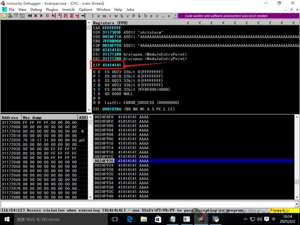Show Call stack with k button
Image resolution: width=300 pixels, height=225 pixels.
[x=139, y=16]
